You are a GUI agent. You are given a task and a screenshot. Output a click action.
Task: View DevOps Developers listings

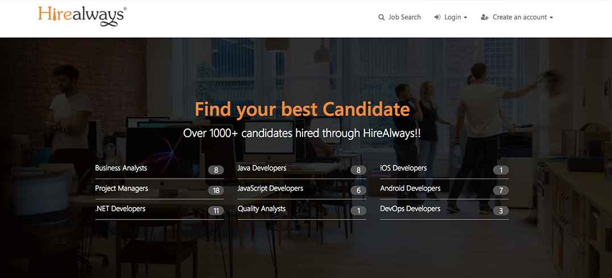(x=410, y=209)
